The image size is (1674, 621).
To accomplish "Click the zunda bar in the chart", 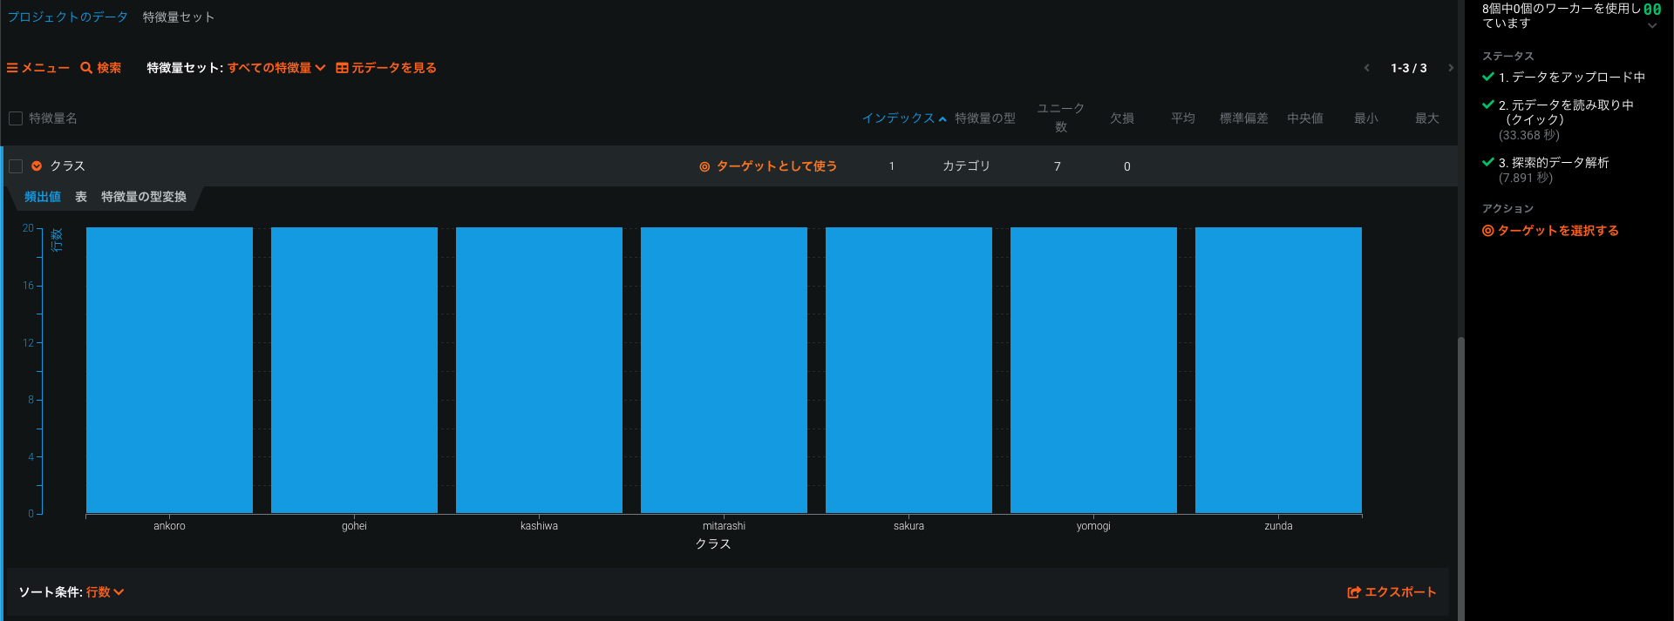I will 1278,370.
